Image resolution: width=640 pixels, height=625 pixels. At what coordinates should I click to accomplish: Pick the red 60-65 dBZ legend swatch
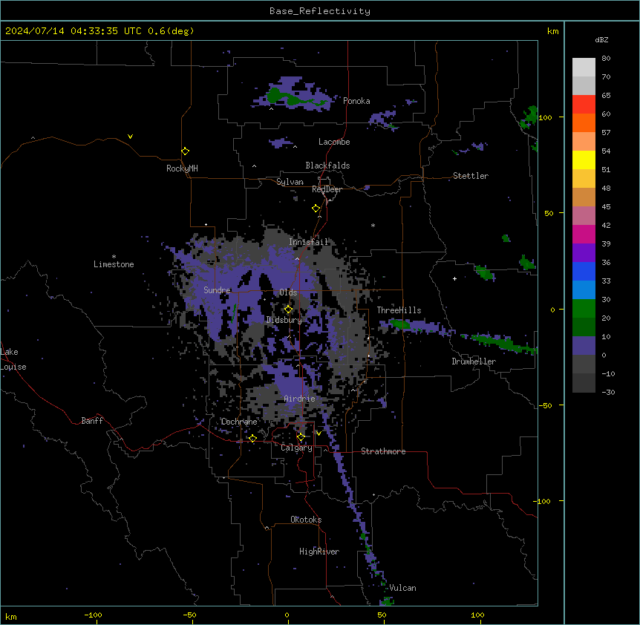584,105
